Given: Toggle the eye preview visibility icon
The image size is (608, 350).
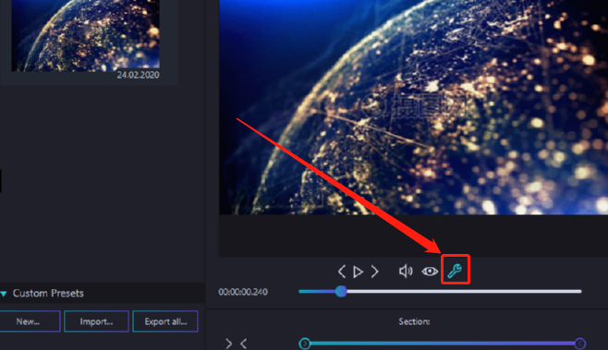Looking at the screenshot, I should pyautogui.click(x=430, y=271).
